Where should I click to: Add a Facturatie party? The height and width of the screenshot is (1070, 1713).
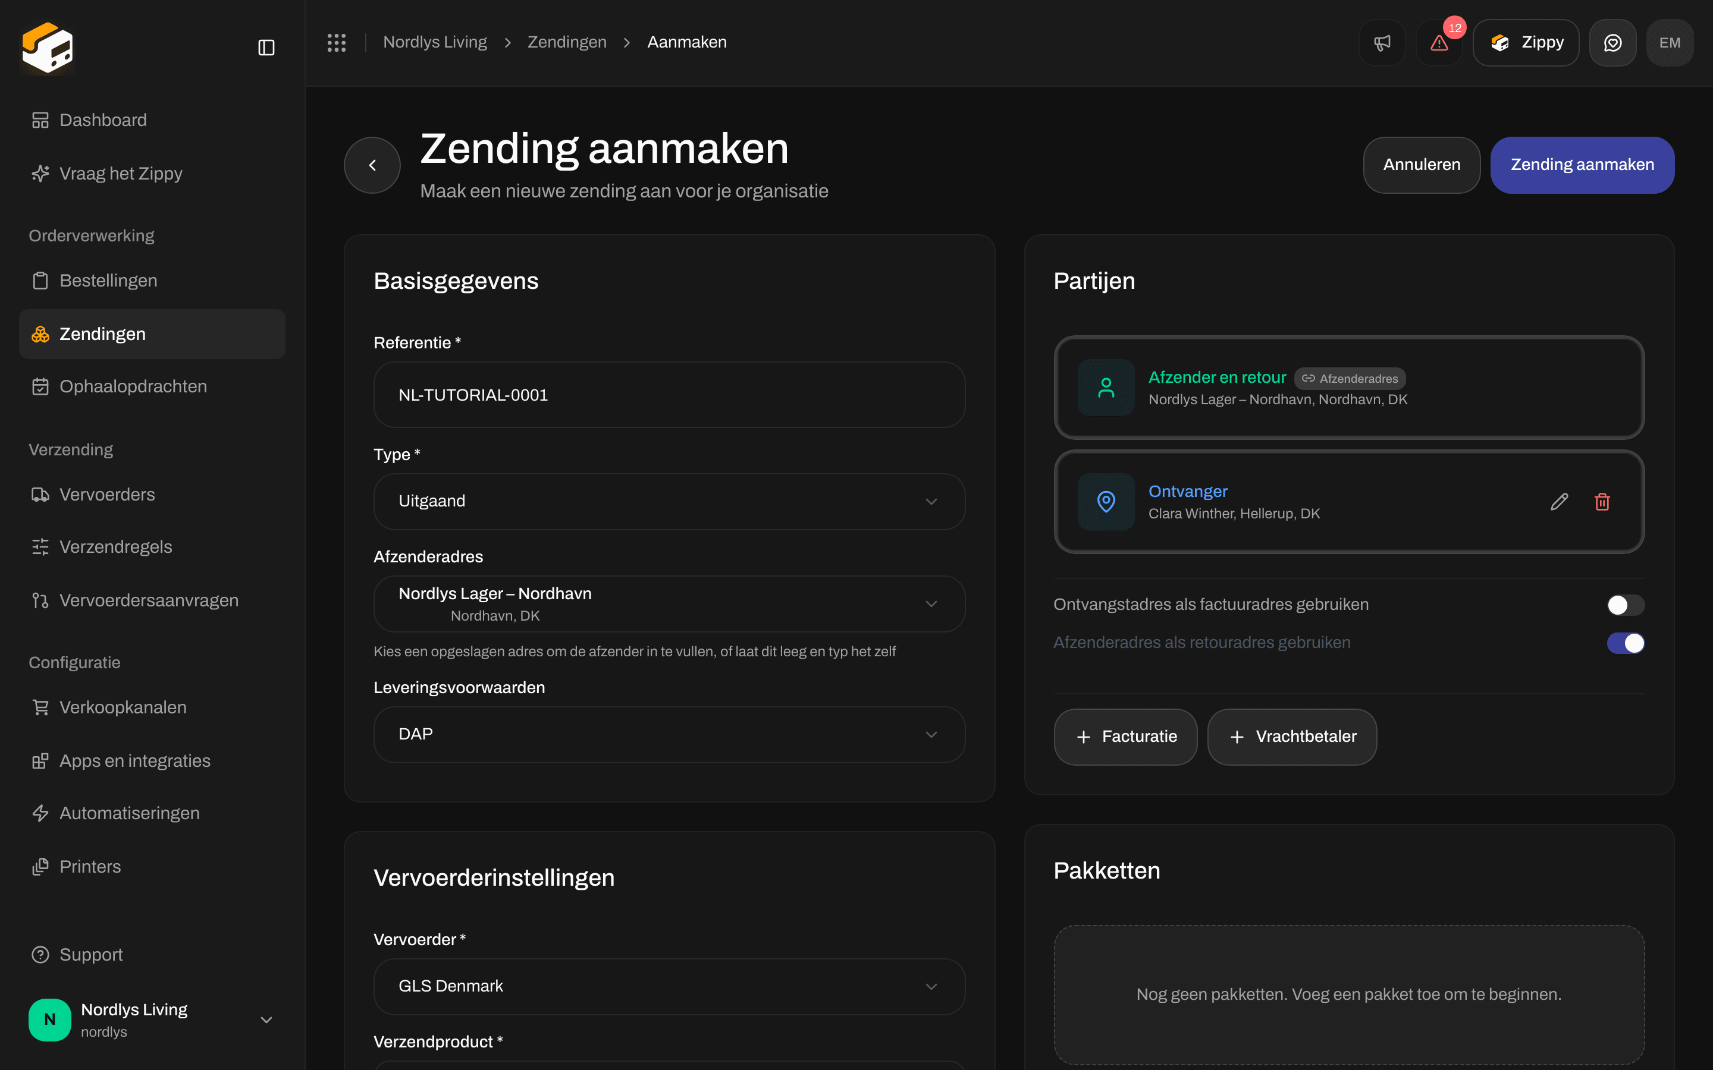1125,737
